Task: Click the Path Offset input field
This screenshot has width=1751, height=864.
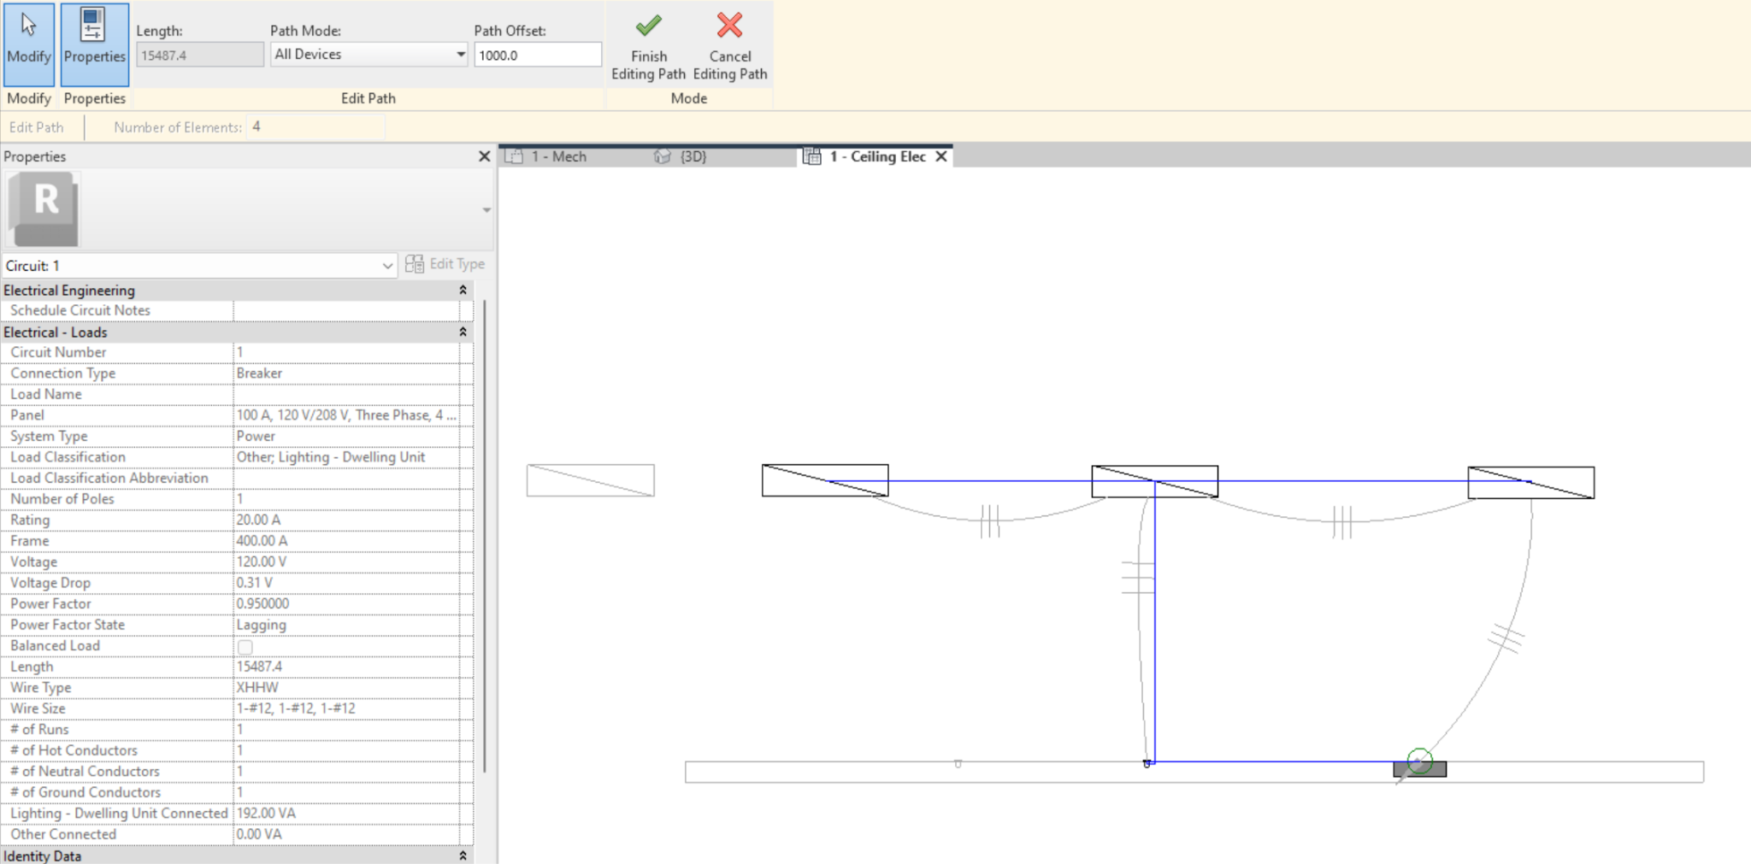Action: coord(538,55)
